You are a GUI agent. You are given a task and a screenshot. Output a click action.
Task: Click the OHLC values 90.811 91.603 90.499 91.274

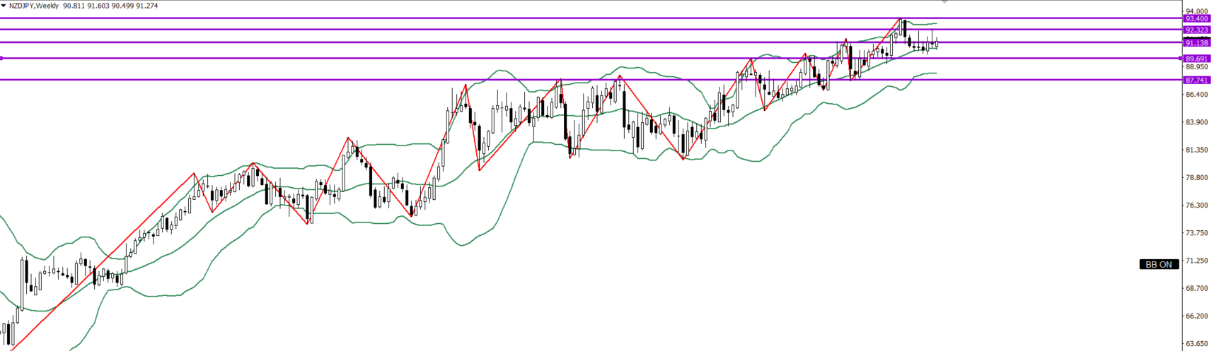pyautogui.click(x=110, y=6)
